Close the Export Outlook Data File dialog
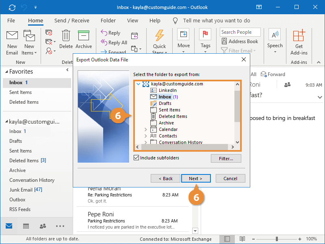This screenshot has height=244, width=325. pyautogui.click(x=244, y=59)
